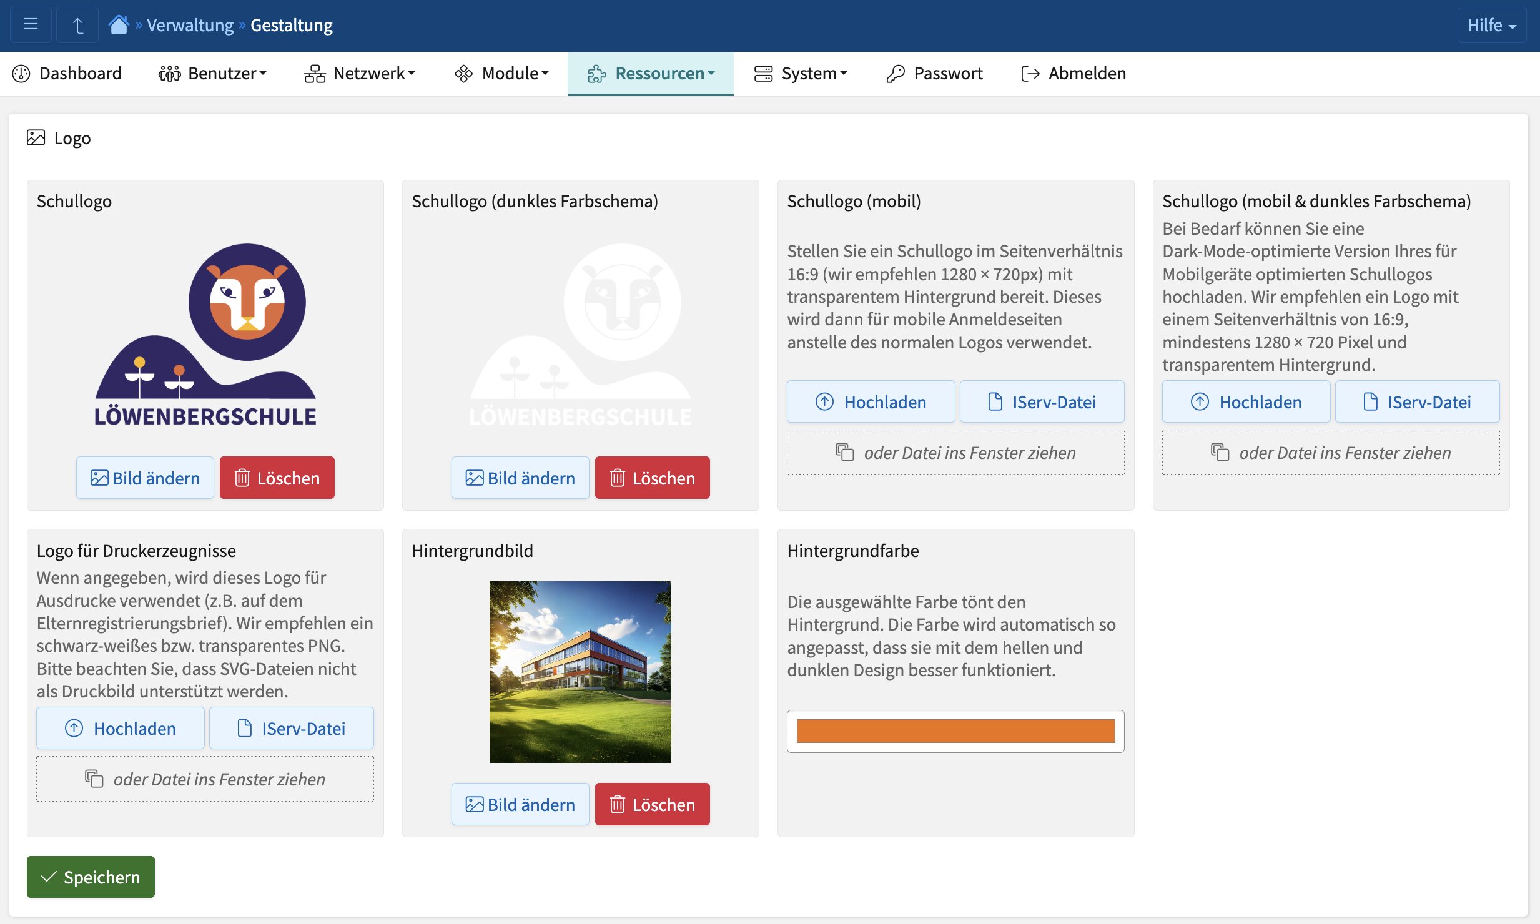Expand the Module dropdown menu
This screenshot has height=924, width=1540.
tap(501, 74)
